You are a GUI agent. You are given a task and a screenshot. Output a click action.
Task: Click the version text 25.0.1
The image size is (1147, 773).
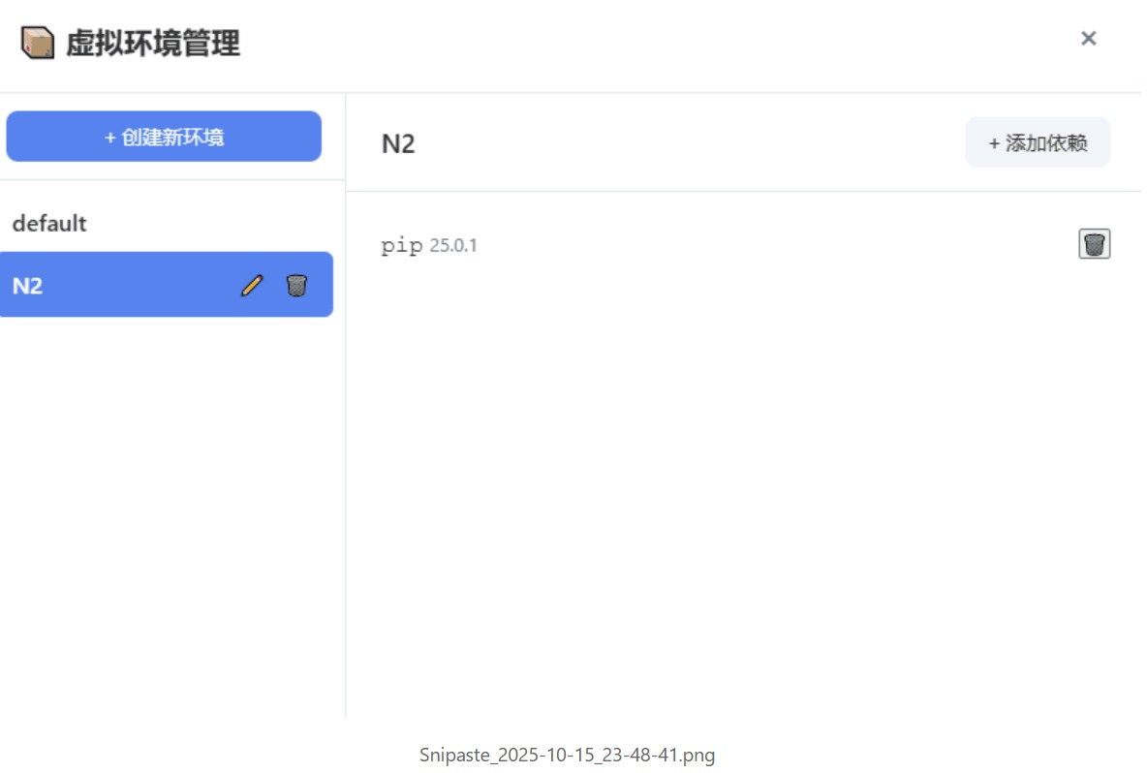453,245
